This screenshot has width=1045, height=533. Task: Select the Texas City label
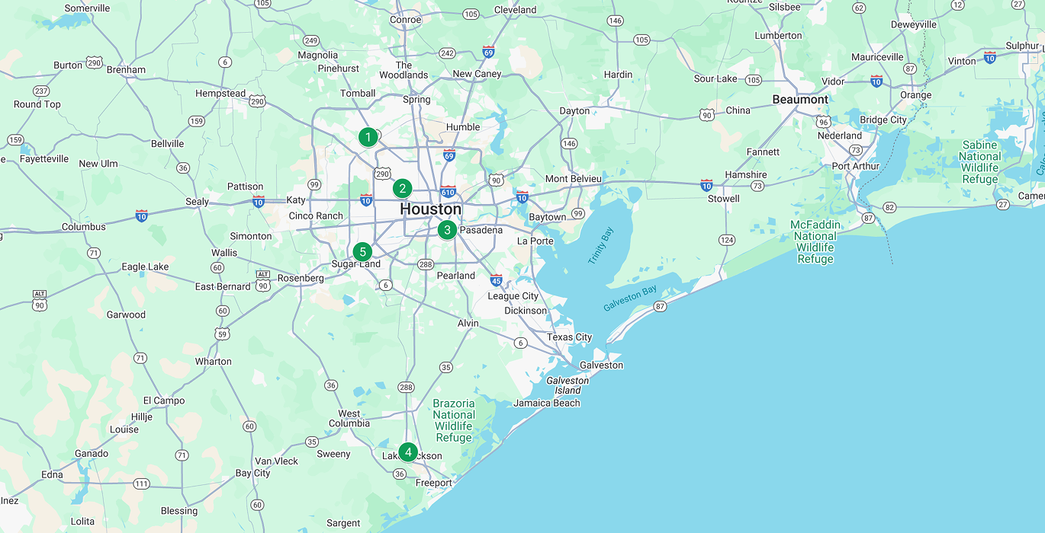point(569,337)
